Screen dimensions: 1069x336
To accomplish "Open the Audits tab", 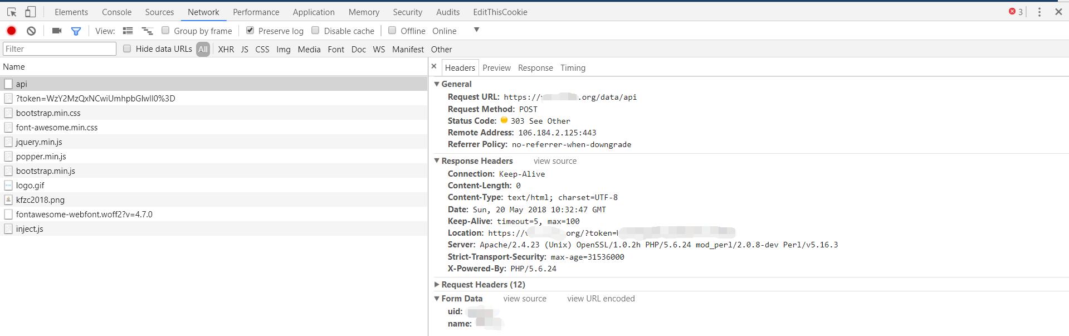I will [x=448, y=12].
